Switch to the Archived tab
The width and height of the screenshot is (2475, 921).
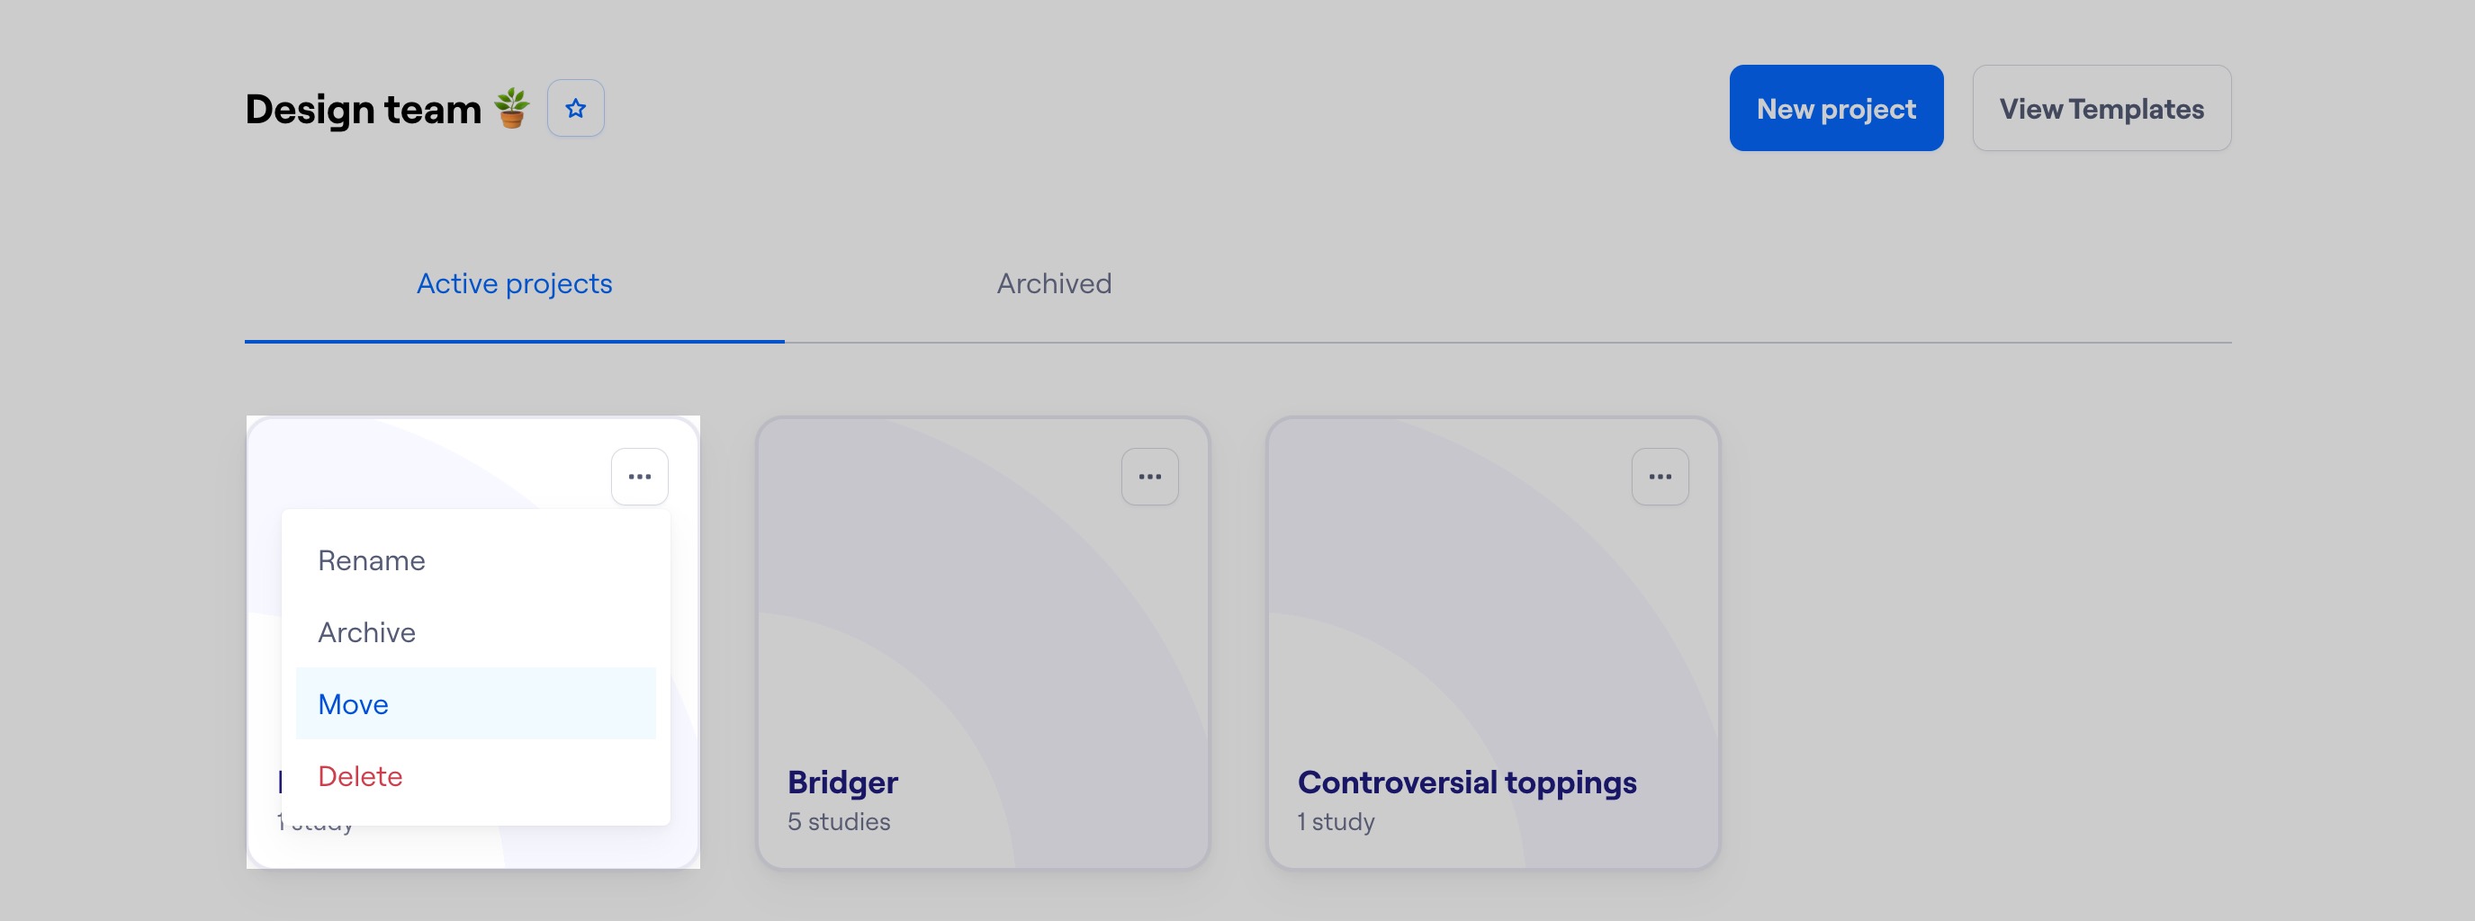[1054, 283]
